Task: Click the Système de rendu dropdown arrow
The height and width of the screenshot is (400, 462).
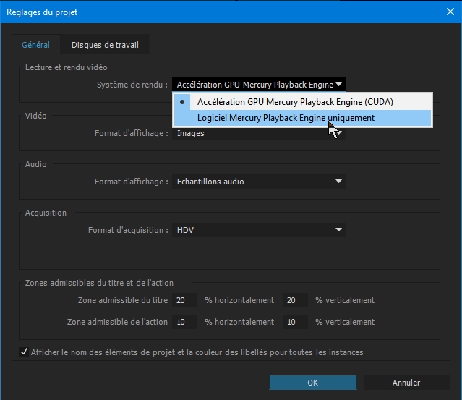Action: [x=339, y=85]
